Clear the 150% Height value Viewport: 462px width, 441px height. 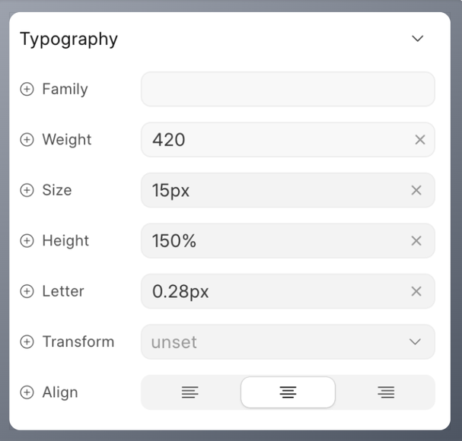pyautogui.click(x=416, y=241)
